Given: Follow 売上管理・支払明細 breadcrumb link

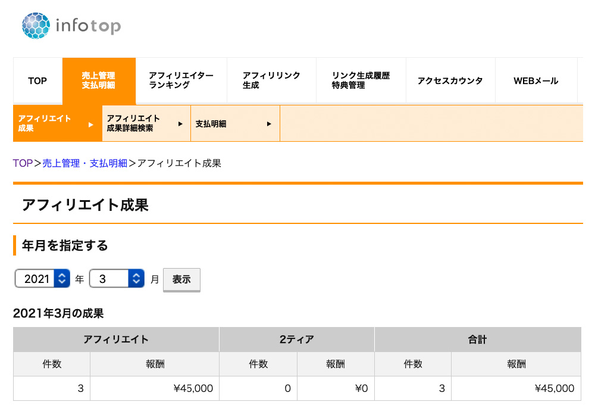Looking at the screenshot, I should [85, 163].
